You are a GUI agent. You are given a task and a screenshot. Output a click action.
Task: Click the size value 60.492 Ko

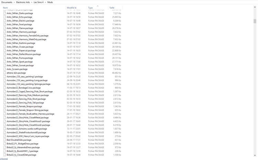pyautogui.click(x=117, y=73)
